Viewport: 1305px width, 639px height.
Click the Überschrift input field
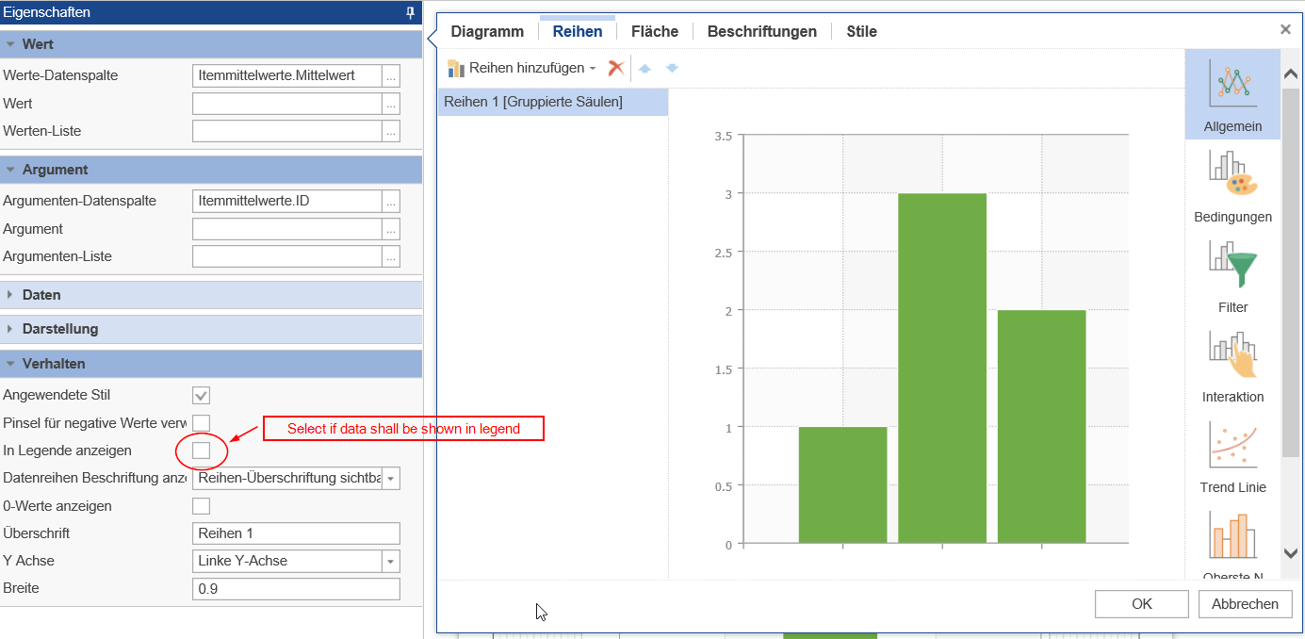(296, 533)
